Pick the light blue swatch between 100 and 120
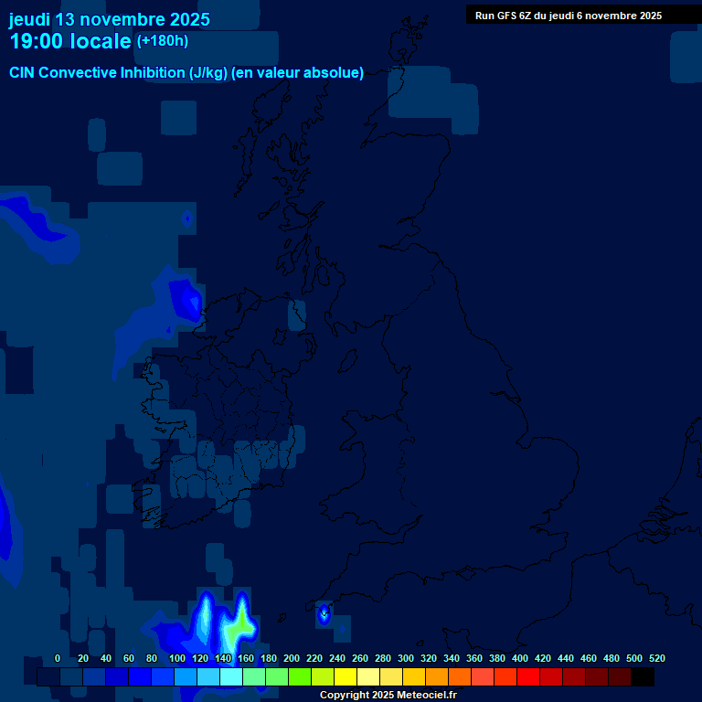This screenshot has height=702, width=702. coord(186,676)
